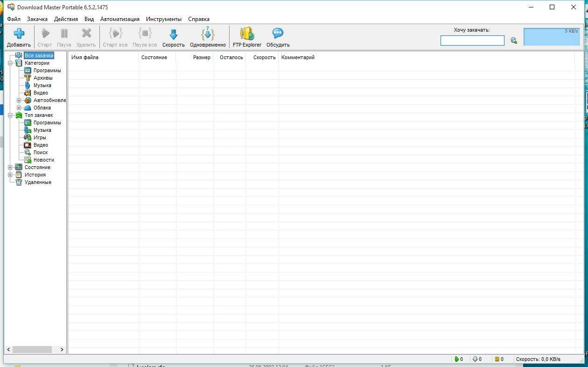The height and width of the screenshot is (367, 588).
Task: Collapse the Категории tree node
Action: [x=10, y=63]
